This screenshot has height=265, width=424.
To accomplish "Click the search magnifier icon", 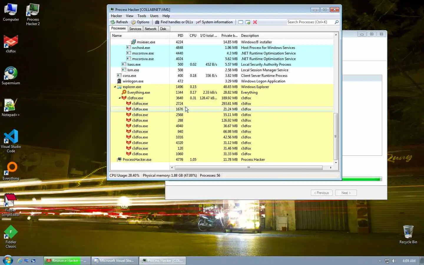I will click(x=337, y=22).
